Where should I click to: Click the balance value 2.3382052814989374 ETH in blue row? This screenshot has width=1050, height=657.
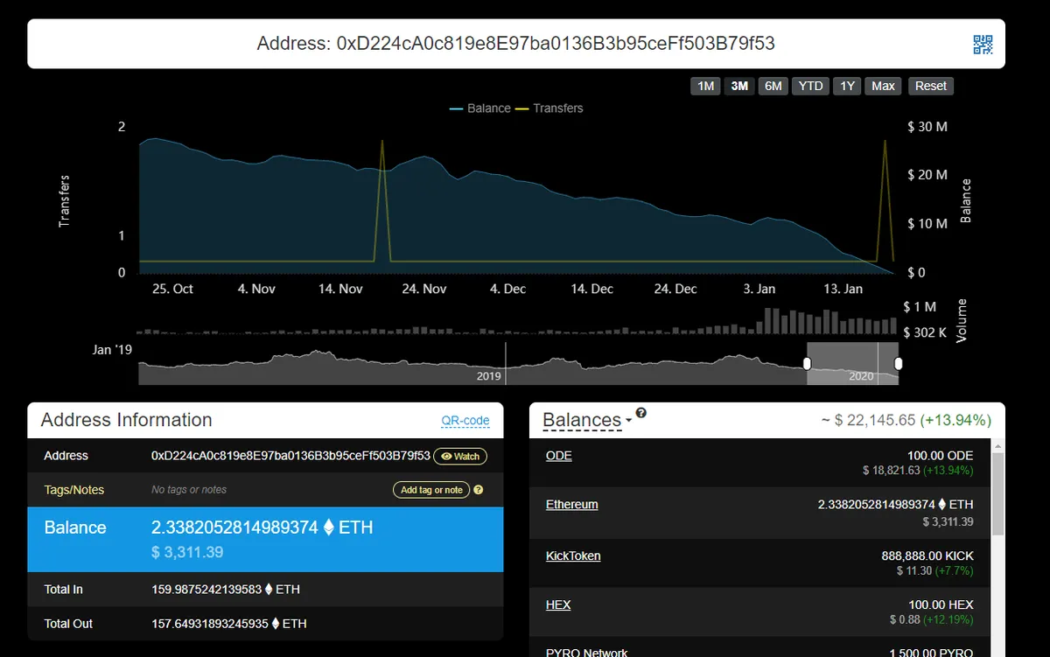(x=263, y=528)
